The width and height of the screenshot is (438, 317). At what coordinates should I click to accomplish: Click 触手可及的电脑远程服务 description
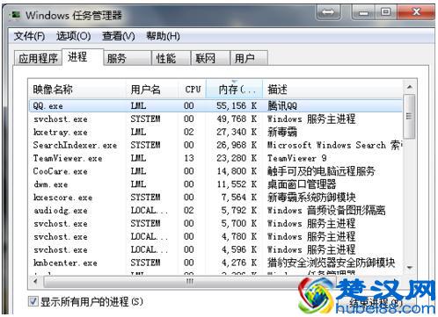click(x=321, y=171)
